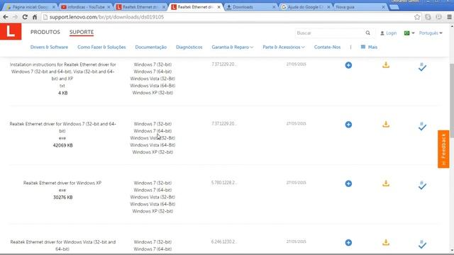The width and height of the screenshot is (454, 255).
Task: Download the 30276 KB Windows XP driver
Action: pos(386,183)
